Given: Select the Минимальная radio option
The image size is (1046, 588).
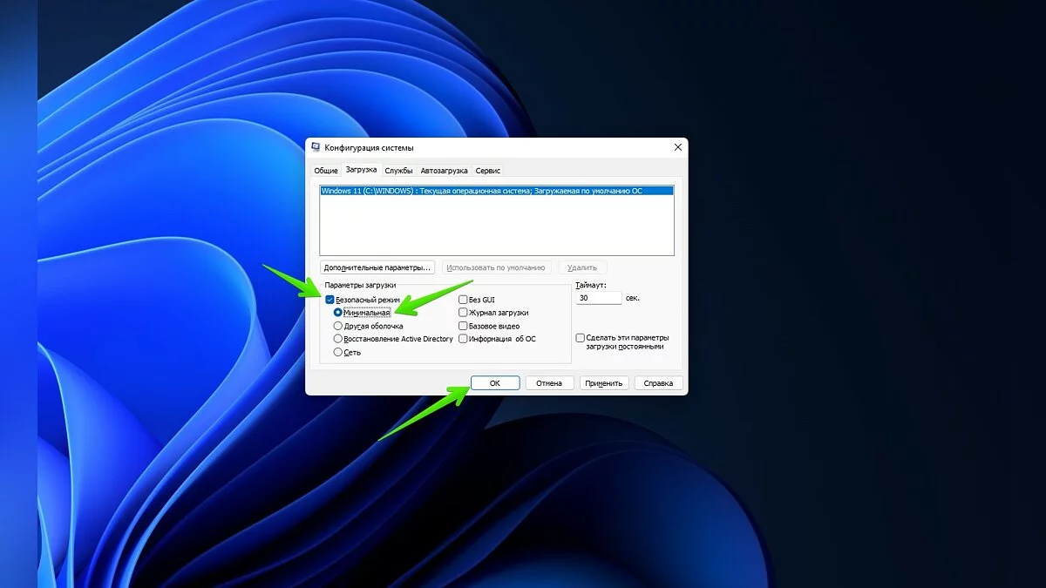Looking at the screenshot, I should [338, 313].
